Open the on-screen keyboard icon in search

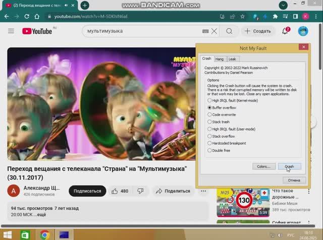click(x=205, y=31)
